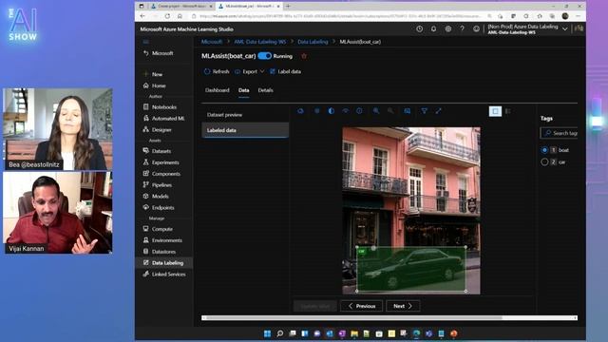Open Environments in the sidebar

[162, 240]
